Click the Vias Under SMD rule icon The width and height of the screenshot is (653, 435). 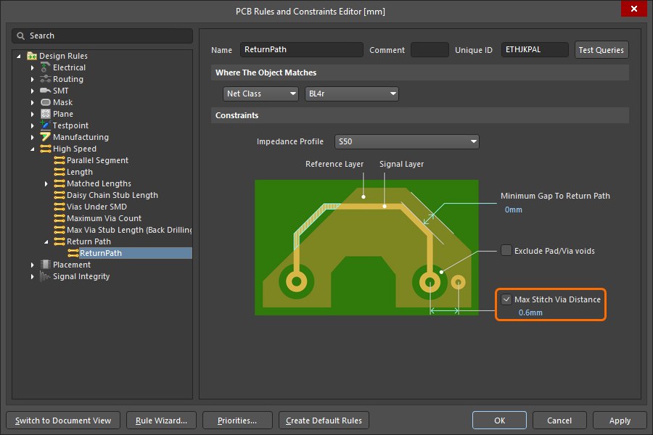coord(59,207)
